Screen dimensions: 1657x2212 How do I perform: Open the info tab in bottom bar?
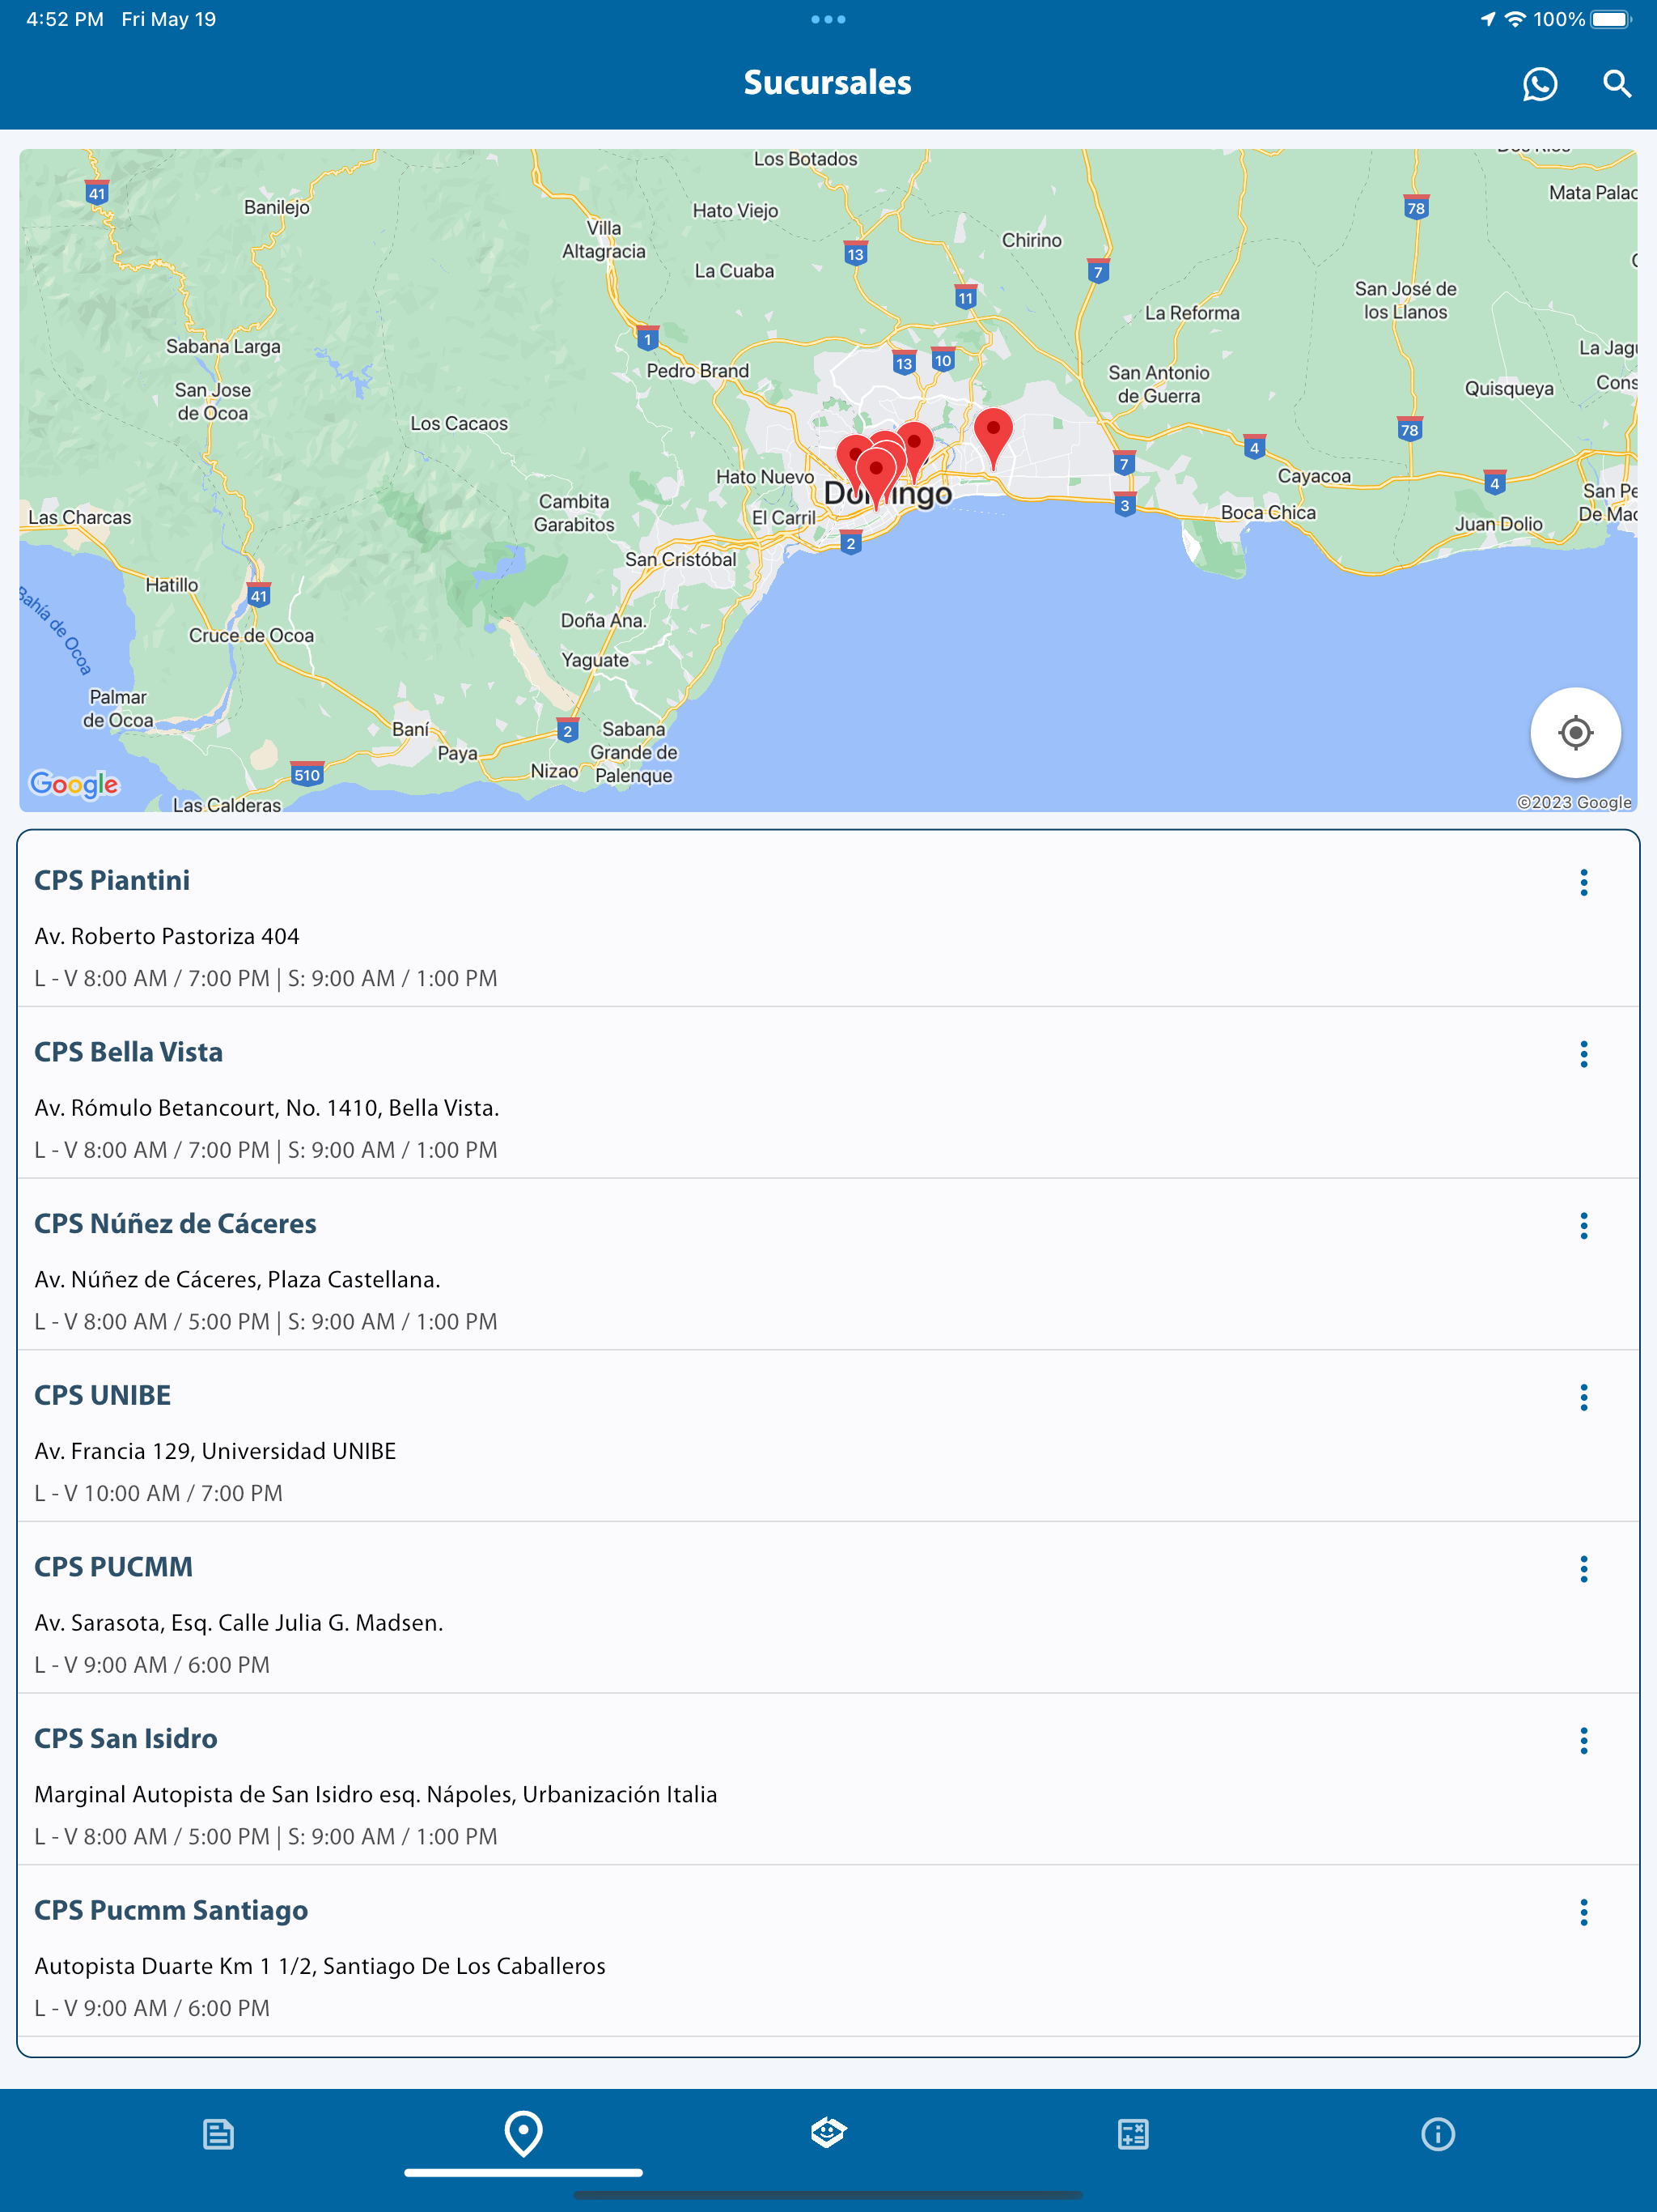pos(1437,2134)
